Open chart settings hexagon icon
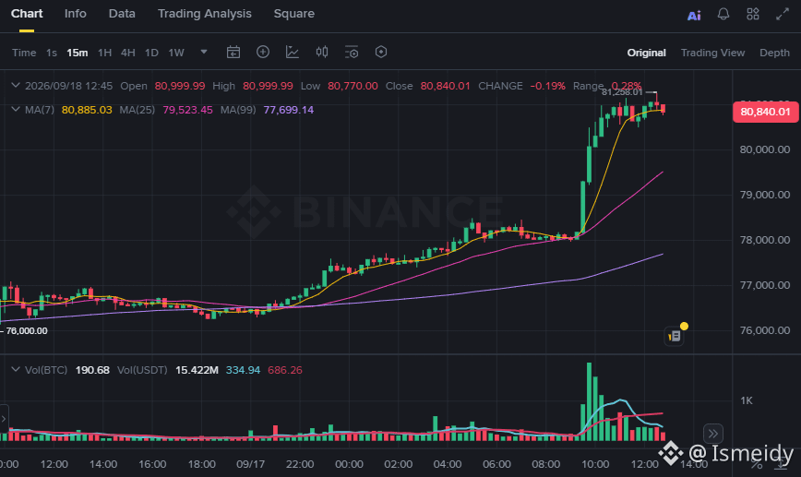Viewport: 801px width, 477px height. click(381, 52)
